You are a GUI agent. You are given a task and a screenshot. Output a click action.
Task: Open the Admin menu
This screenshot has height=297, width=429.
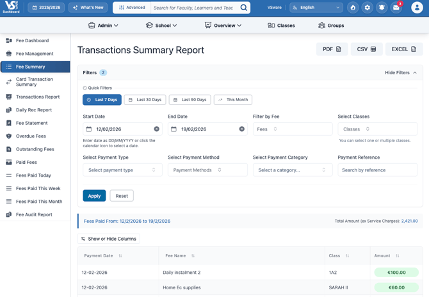(103, 26)
